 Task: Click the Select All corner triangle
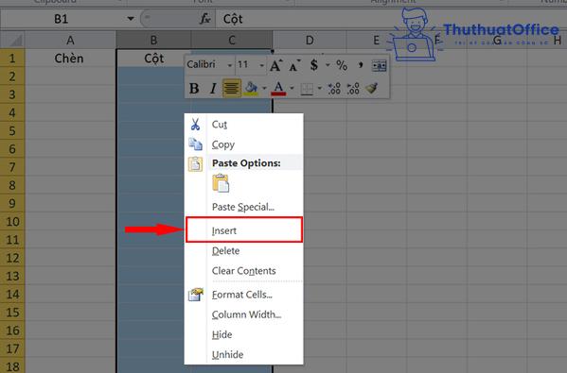[x=12, y=40]
